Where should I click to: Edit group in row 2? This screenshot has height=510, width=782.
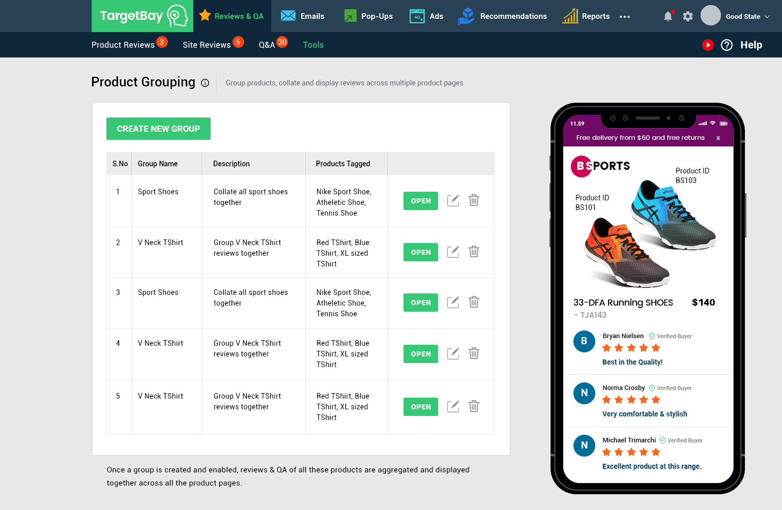[453, 252]
